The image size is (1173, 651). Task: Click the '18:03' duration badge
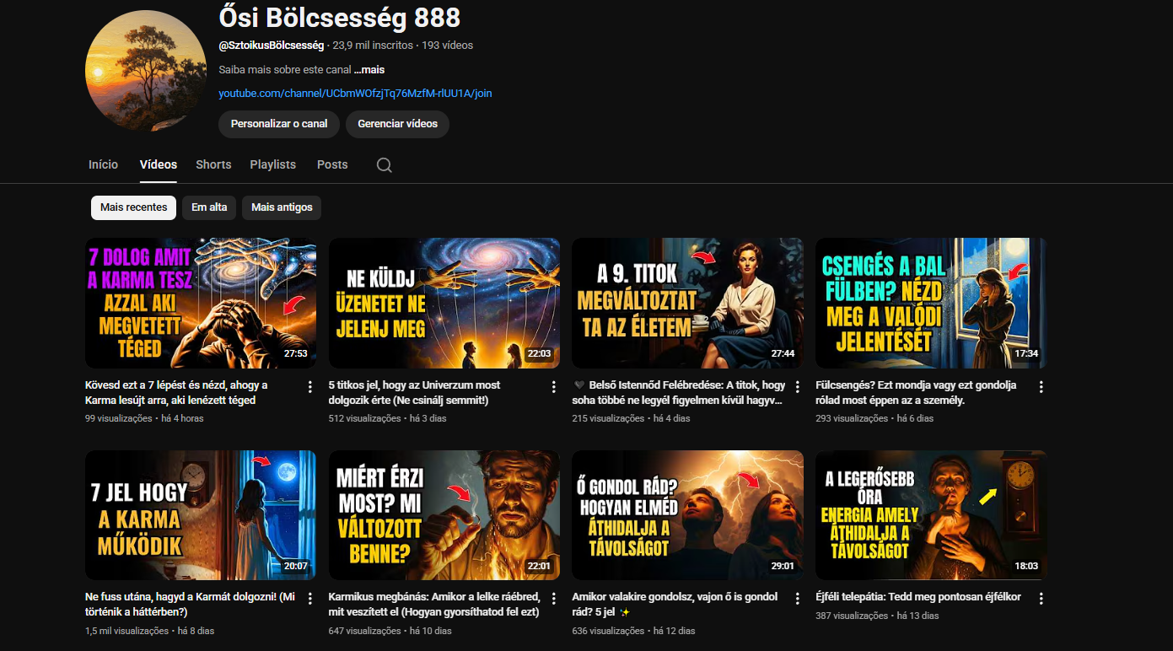click(1026, 566)
